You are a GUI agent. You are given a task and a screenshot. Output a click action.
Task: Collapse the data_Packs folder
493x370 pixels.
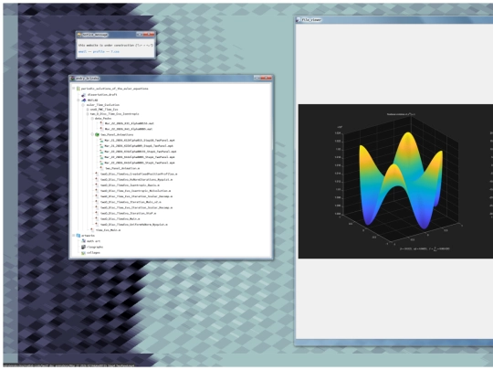(92, 119)
